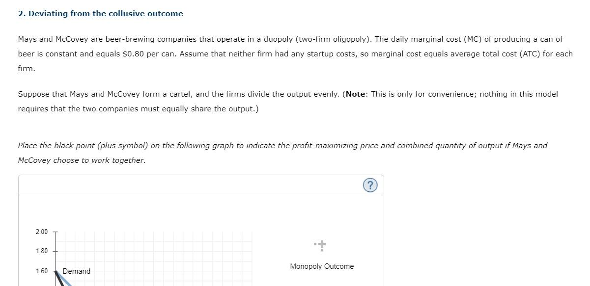
Task: Click the graph panel border frame
Action: [x=19, y=231]
